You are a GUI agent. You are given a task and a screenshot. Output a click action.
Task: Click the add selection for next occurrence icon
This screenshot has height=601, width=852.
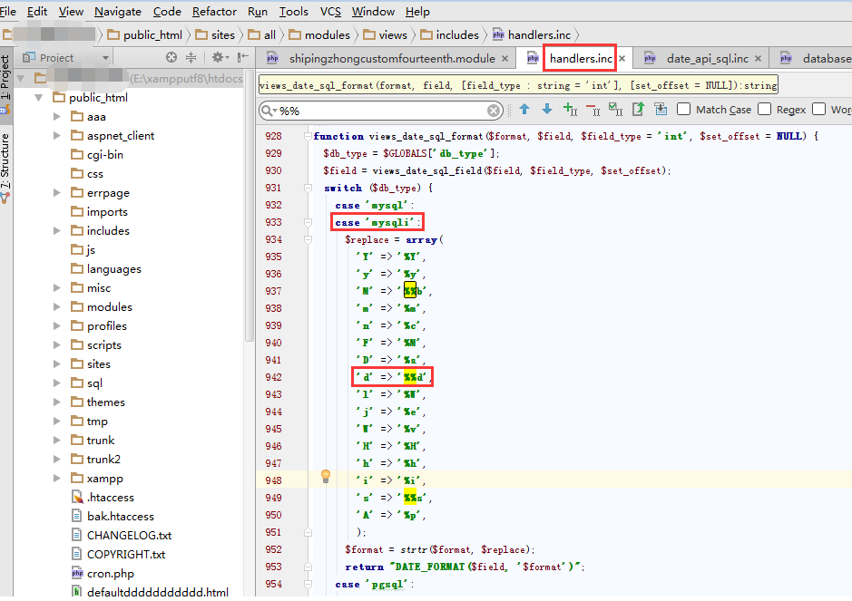pyautogui.click(x=570, y=109)
